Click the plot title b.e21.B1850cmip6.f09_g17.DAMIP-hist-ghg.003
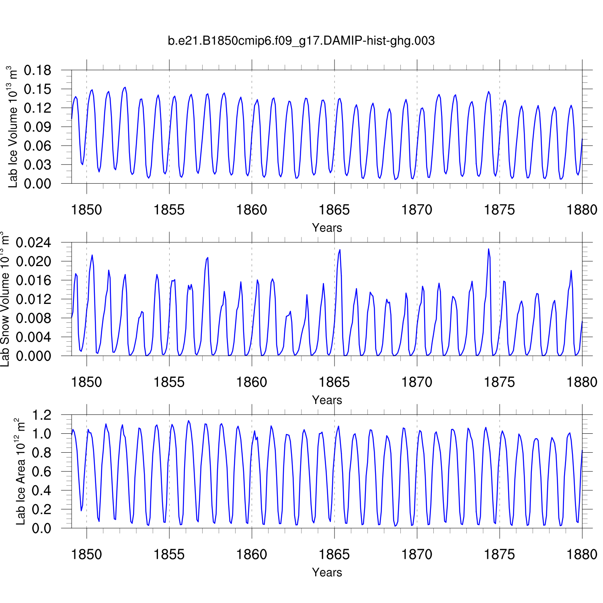This screenshot has width=603, height=603. (x=301, y=41)
